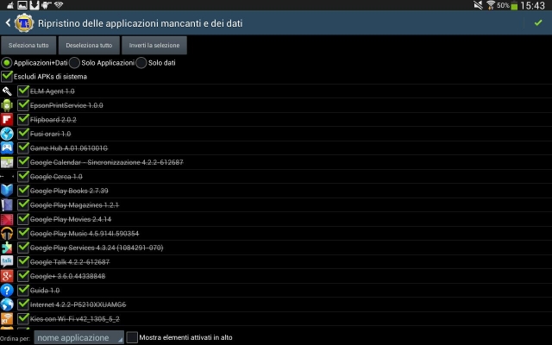Tap Google Play Magazines 1.2.1 text
Image resolution: width=552 pixels, height=345 pixels.
75,205
